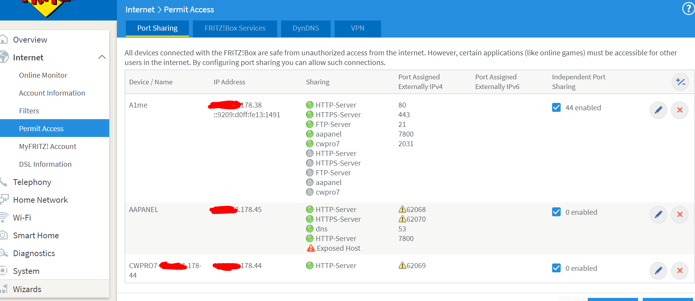Click the System gear icon in sidebar
Viewport: 695px width, 301px height.
coord(3,270)
